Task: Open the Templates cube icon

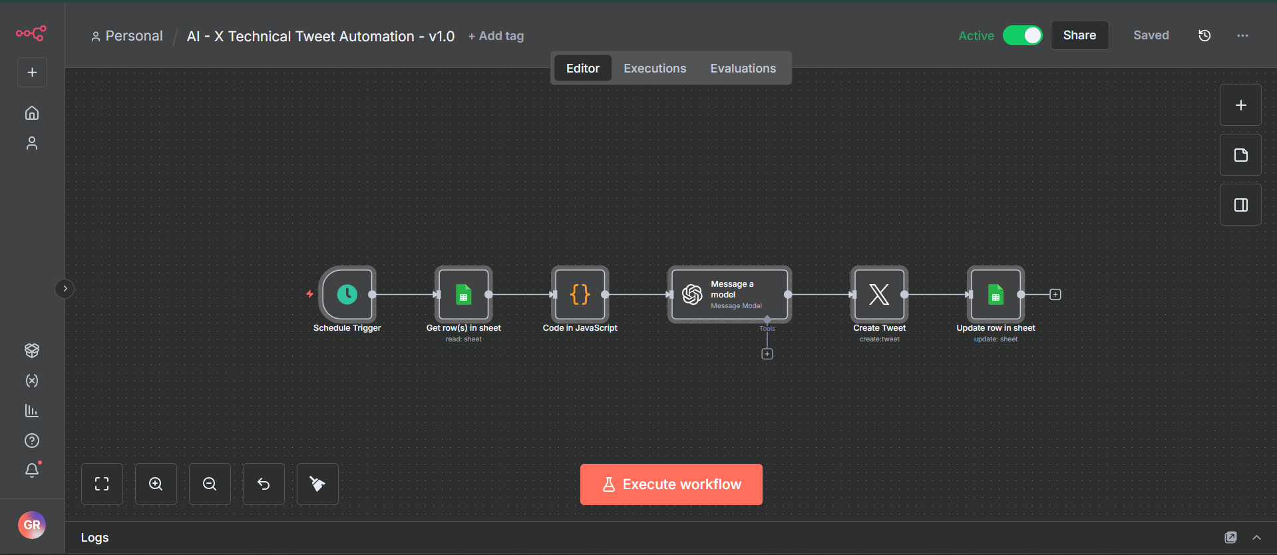Action: [32, 350]
